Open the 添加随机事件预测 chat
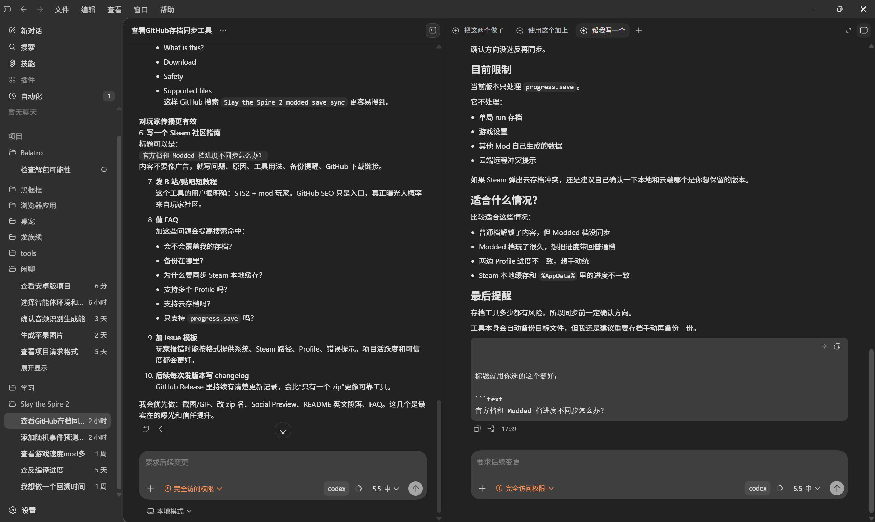Viewport: 875px width, 522px height. 58,437
